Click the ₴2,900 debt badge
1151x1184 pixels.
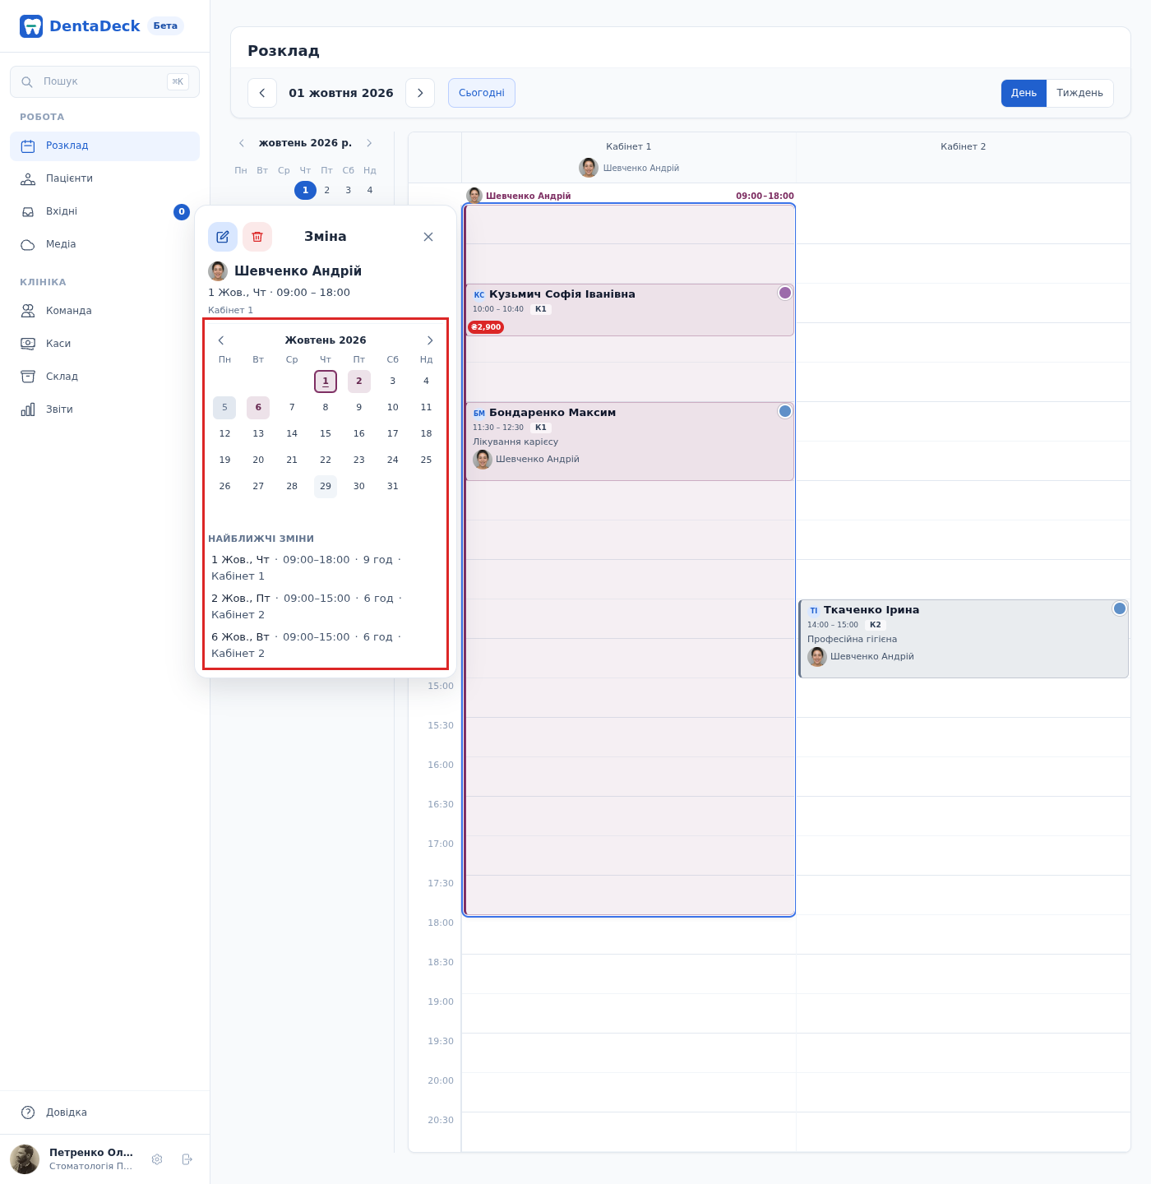click(x=486, y=327)
